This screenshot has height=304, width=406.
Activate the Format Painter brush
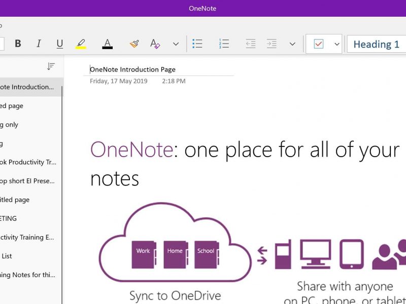[x=134, y=44]
